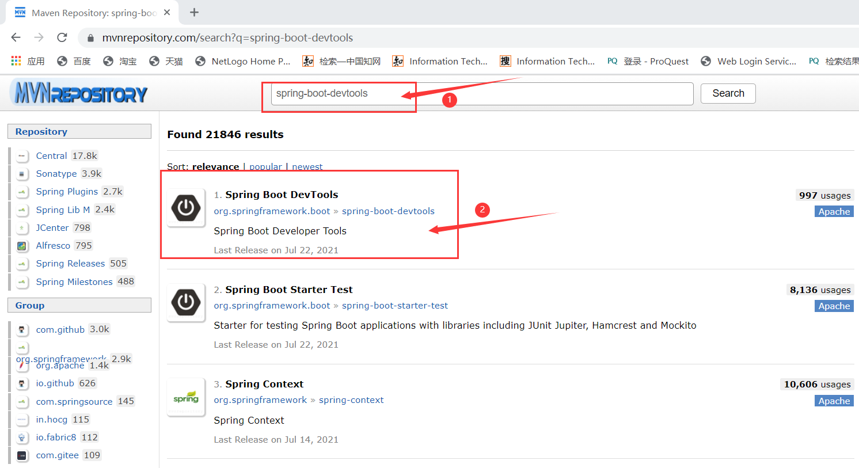Click the Spring Boot Starter Test icon

pos(186,302)
